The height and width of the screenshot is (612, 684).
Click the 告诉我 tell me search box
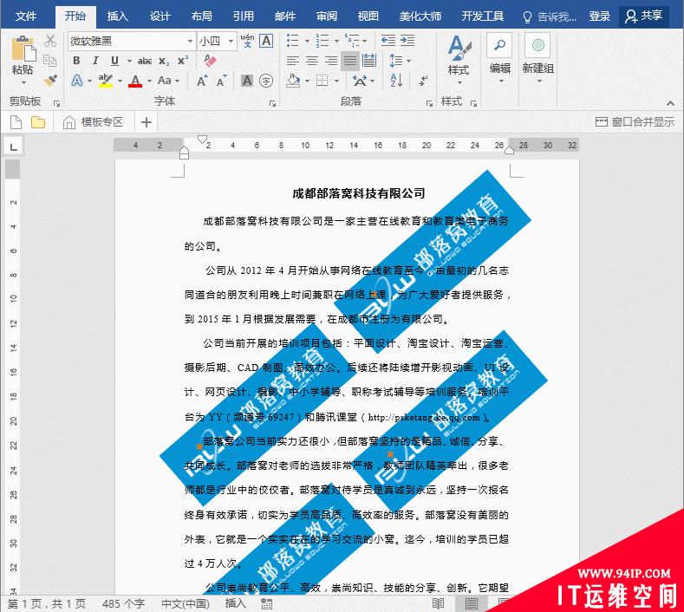coord(550,16)
